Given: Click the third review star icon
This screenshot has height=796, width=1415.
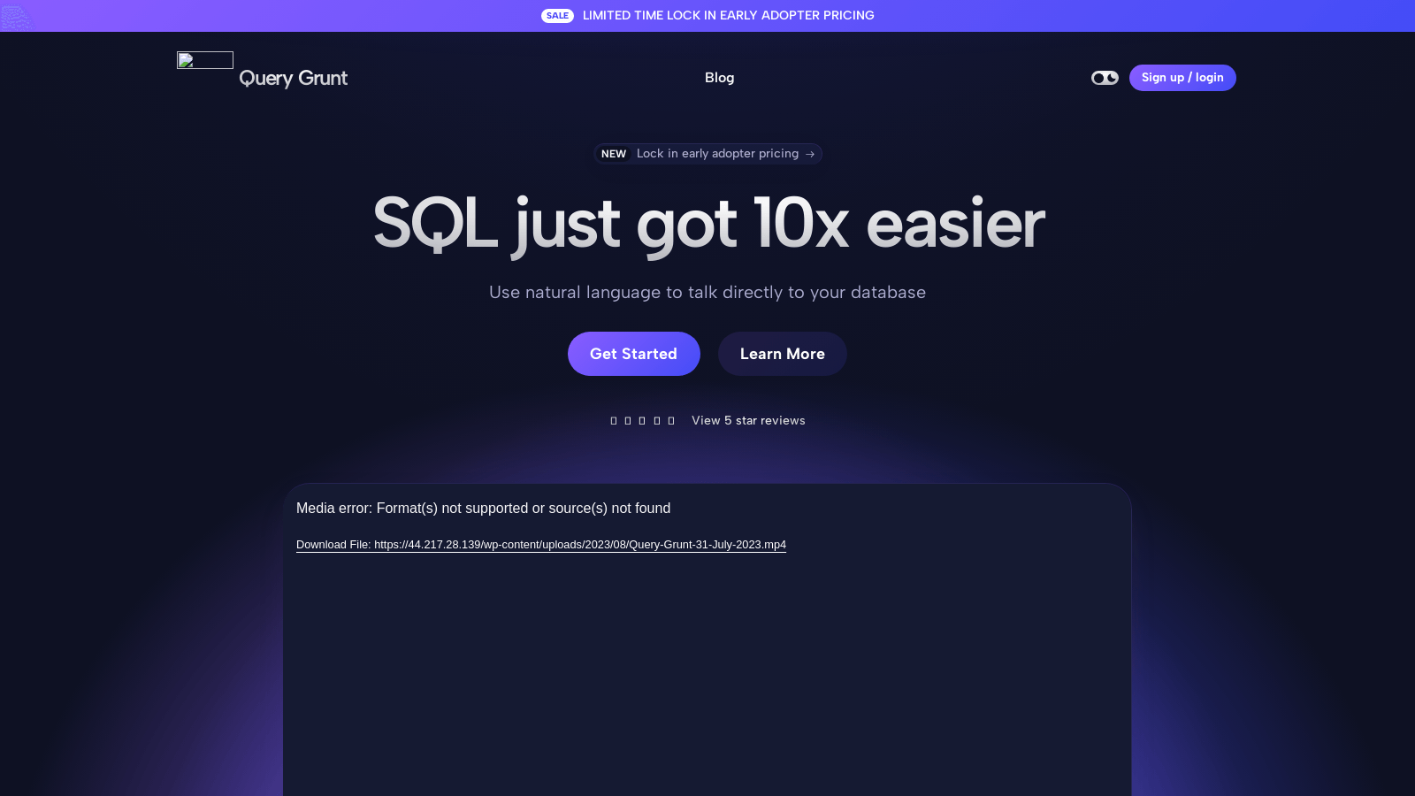Looking at the screenshot, I should (642, 421).
